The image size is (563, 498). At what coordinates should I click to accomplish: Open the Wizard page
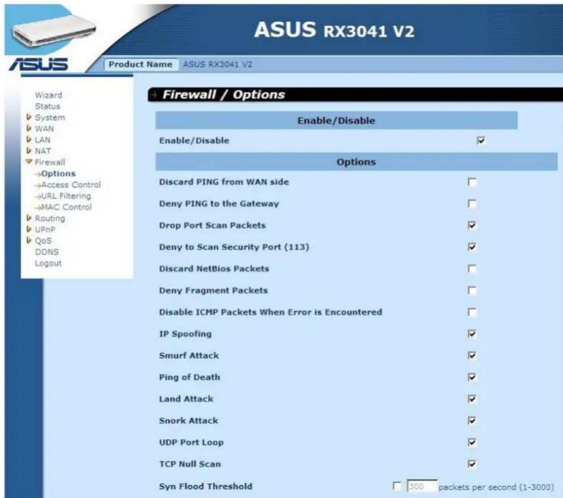coord(48,95)
